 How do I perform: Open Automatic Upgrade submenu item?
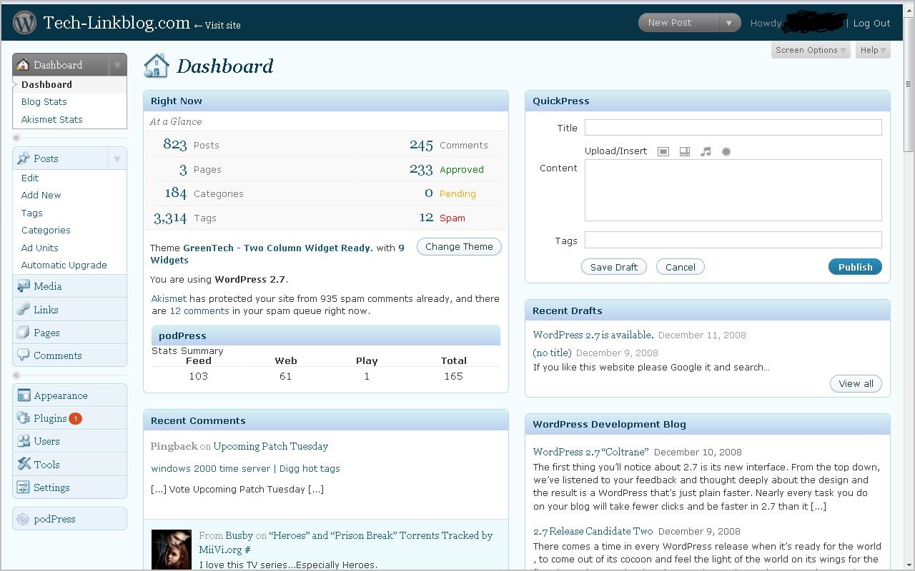(x=64, y=265)
